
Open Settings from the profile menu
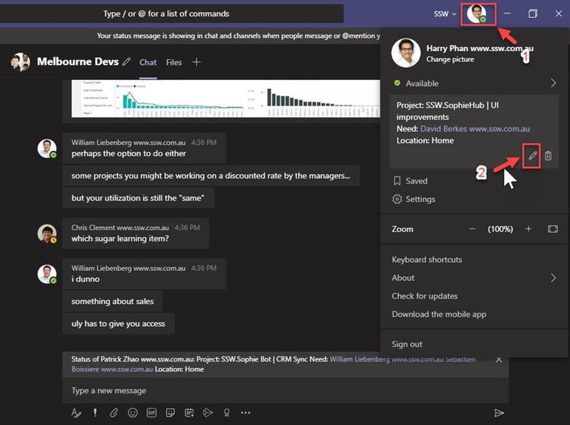pos(420,199)
